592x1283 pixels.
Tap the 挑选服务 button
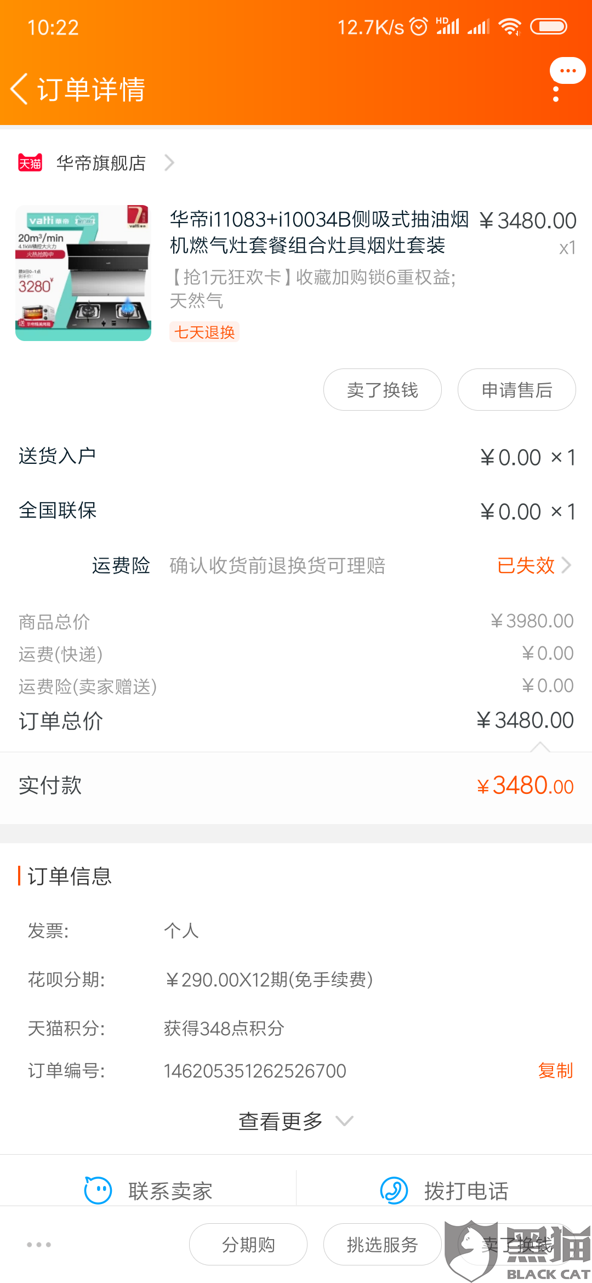pyautogui.click(x=382, y=1245)
